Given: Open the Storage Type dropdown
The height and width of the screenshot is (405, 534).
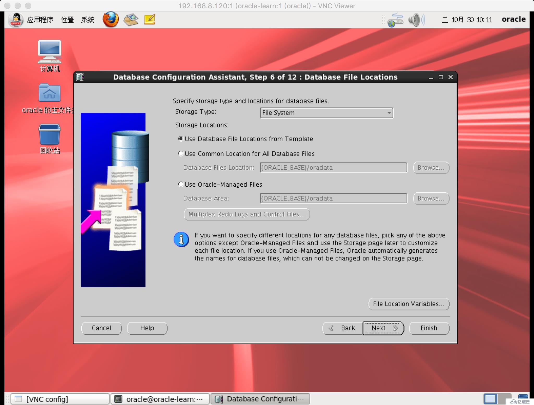Looking at the screenshot, I should click(326, 113).
